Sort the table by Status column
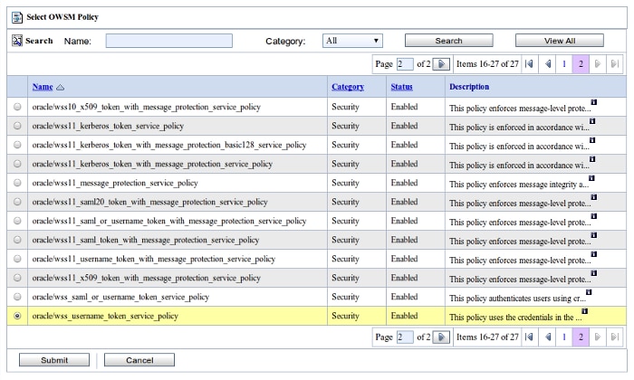The image size is (634, 380). (401, 87)
